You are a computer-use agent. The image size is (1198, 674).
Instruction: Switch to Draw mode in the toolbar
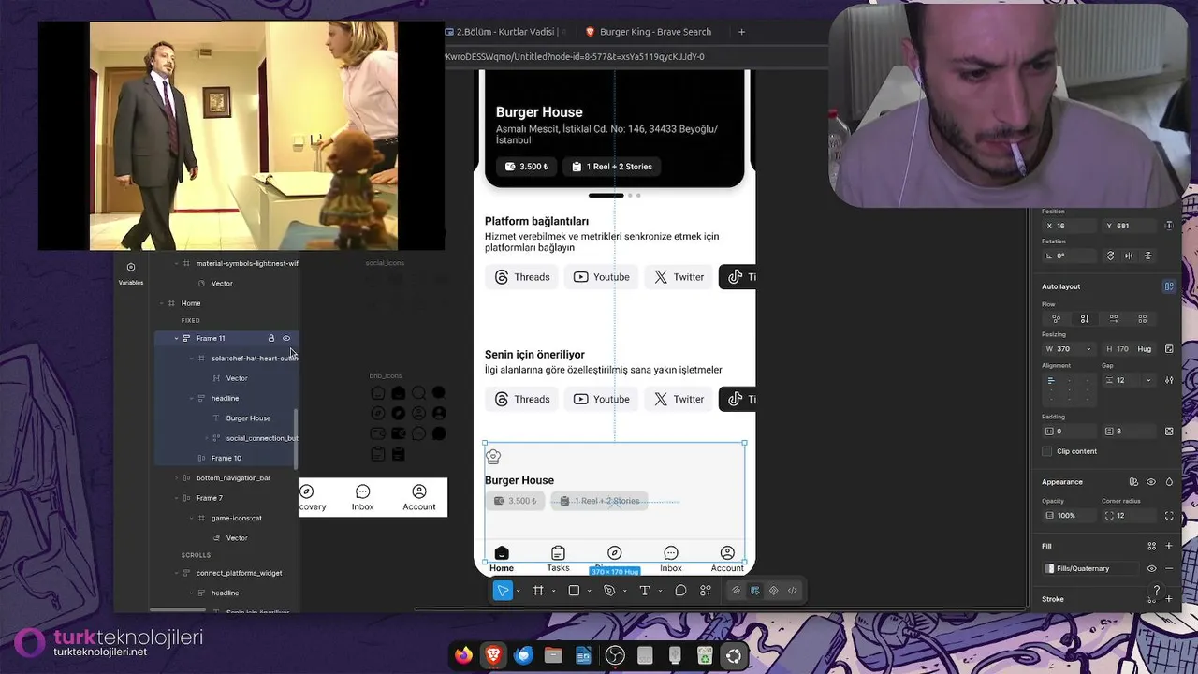[736, 591]
